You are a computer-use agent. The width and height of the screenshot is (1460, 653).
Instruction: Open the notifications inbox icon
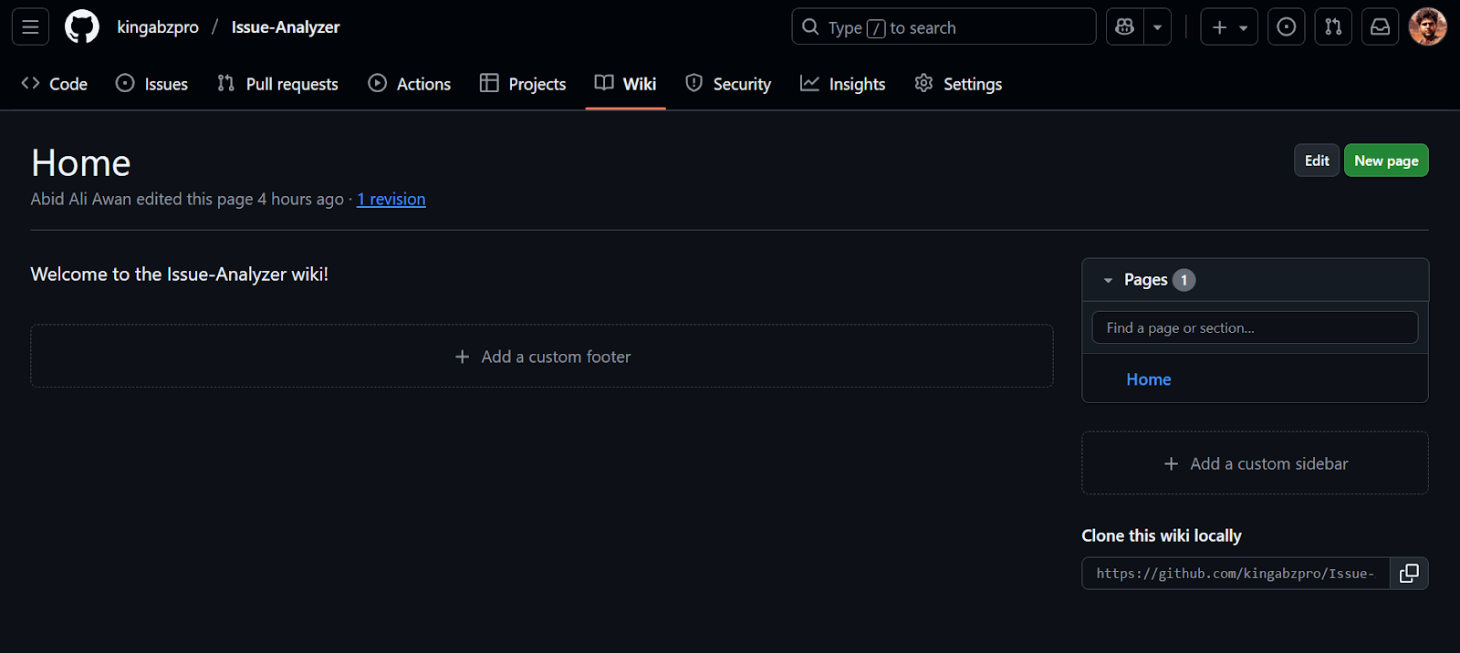click(1381, 27)
